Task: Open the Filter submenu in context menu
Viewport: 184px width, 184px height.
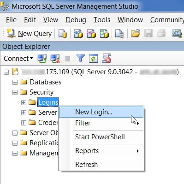Action: pos(101,123)
